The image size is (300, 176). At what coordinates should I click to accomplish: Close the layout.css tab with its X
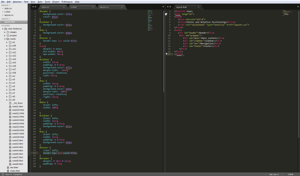pyautogui.click(x=122, y=7)
